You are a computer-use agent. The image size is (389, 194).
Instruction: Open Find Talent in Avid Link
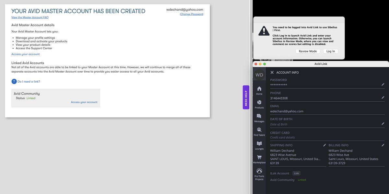click(259, 131)
